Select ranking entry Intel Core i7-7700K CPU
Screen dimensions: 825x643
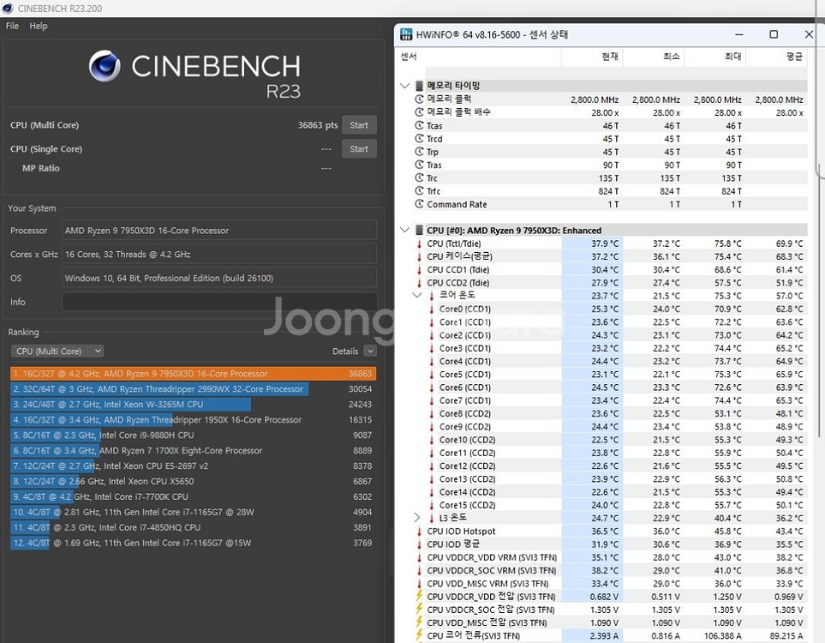pos(193,496)
